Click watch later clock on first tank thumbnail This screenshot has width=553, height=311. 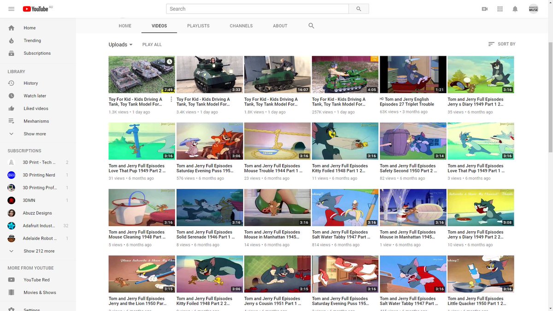click(x=169, y=62)
